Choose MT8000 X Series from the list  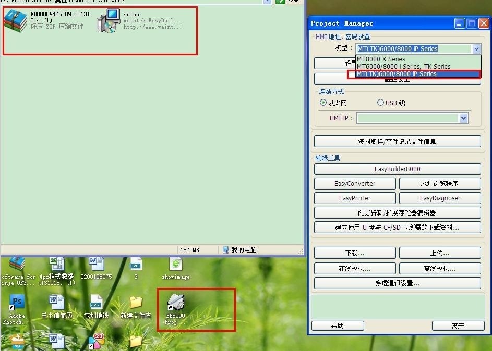coord(381,59)
